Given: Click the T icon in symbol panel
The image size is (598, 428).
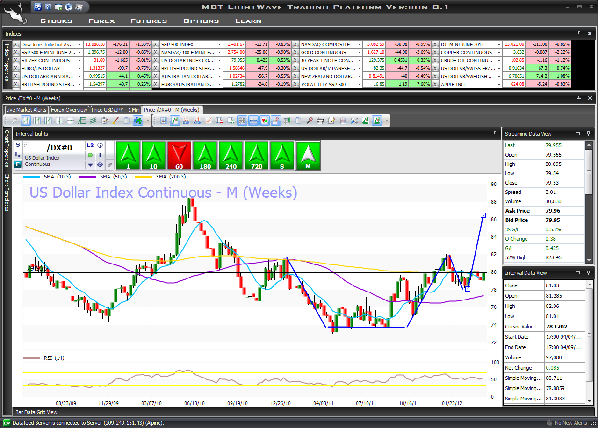Looking at the screenshot, I should pyautogui.click(x=100, y=155).
